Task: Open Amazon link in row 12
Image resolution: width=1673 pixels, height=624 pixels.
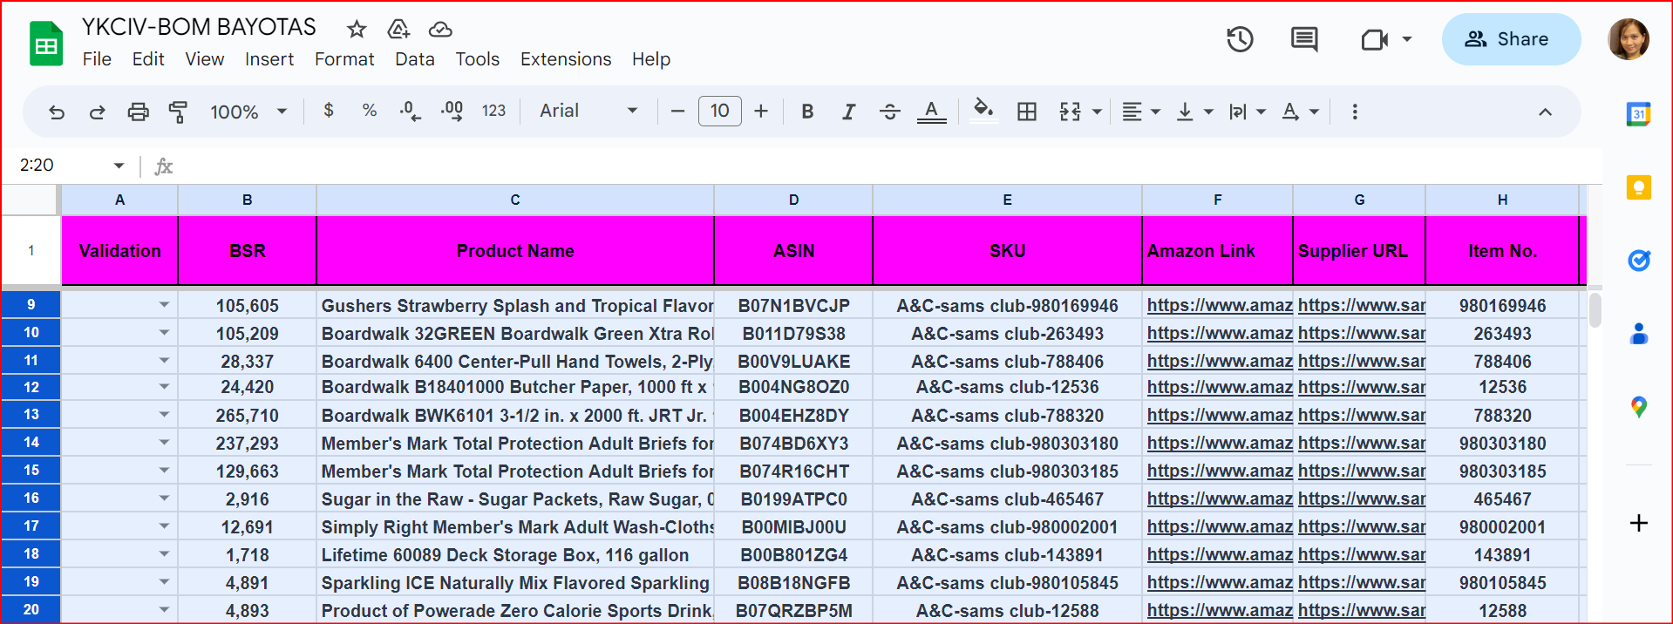Action: (1219, 387)
